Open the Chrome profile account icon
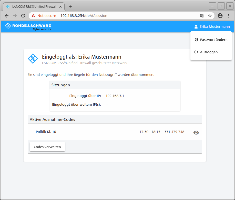 pos(220,16)
